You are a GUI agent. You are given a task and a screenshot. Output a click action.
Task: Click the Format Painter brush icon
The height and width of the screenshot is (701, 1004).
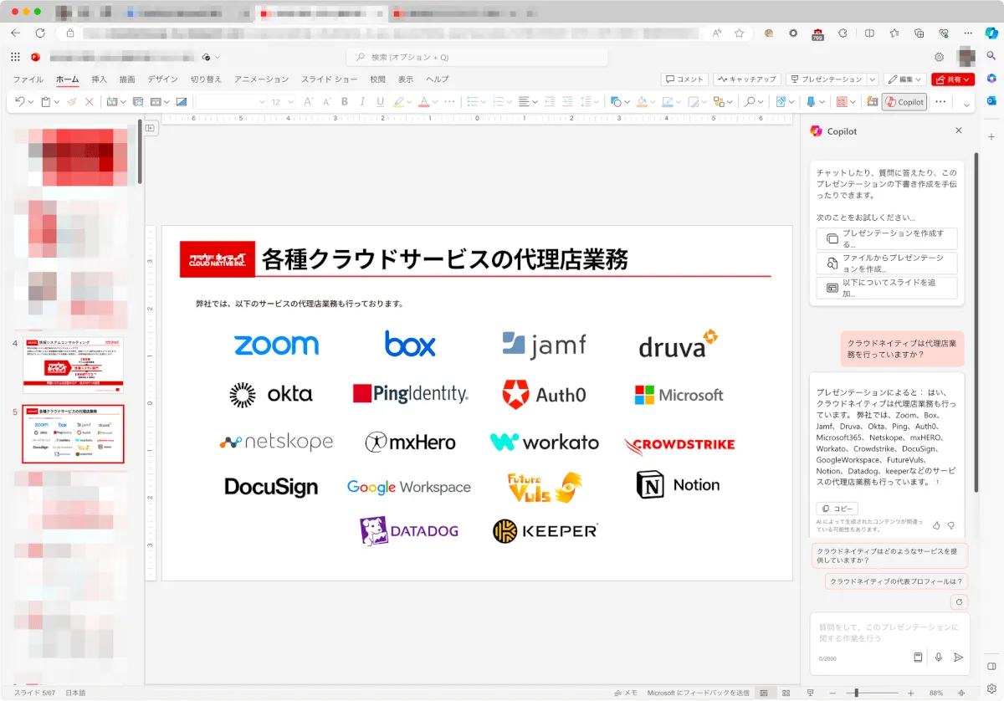coord(72,102)
